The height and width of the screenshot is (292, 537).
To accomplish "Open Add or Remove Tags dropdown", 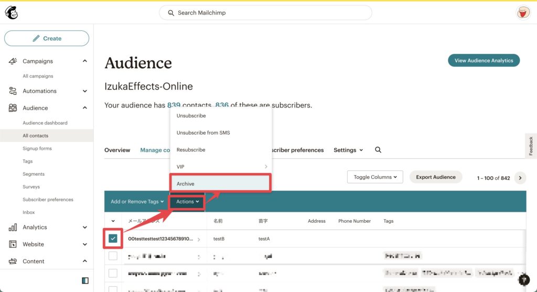I will [137, 202].
